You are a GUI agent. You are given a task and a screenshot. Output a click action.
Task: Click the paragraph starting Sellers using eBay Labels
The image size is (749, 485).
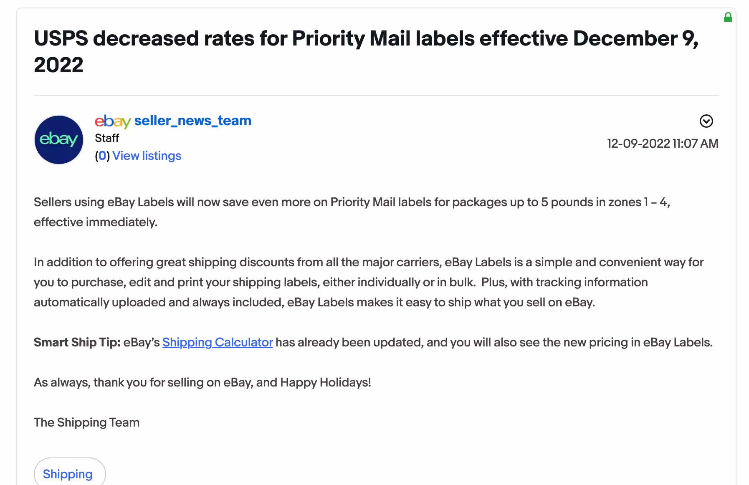coord(352,212)
